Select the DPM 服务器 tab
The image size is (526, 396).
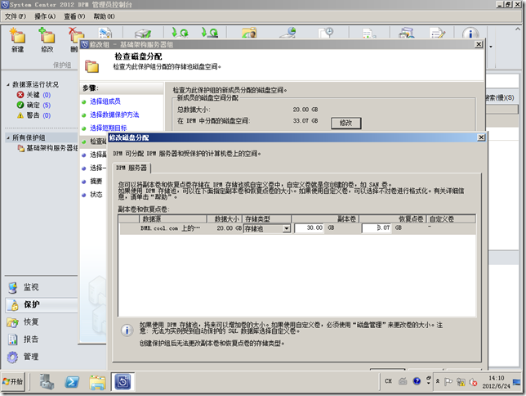[x=131, y=168]
